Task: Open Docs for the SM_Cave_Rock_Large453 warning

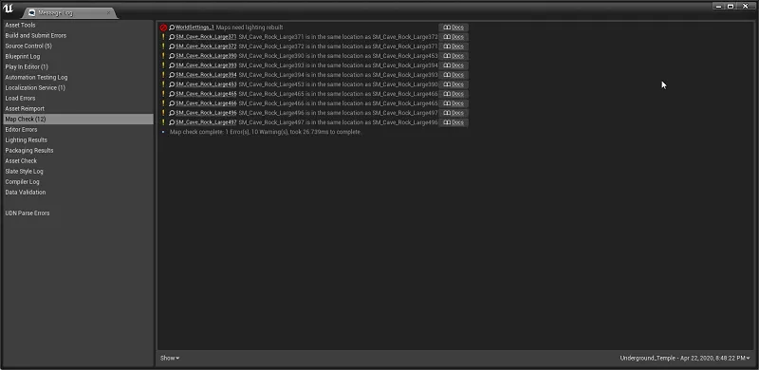Action: pos(454,84)
